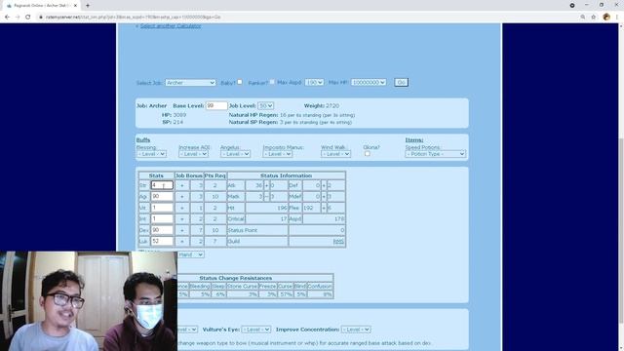Choose an Impositio Manus level
624x351 pixels.
tap(277, 154)
